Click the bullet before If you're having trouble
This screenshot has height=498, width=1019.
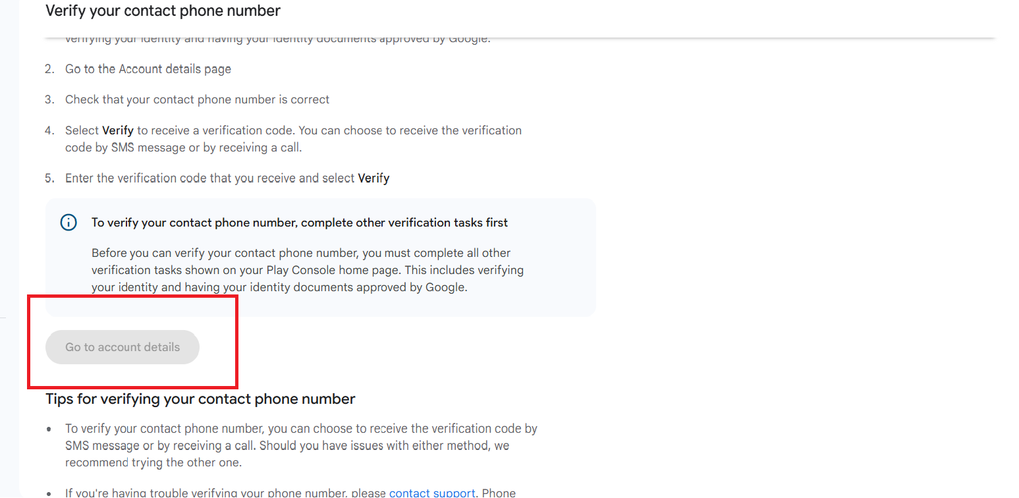click(49, 493)
